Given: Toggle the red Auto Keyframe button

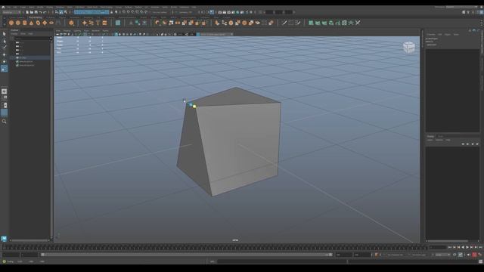Looking at the screenshot, I should pyautogui.click(x=474, y=255).
